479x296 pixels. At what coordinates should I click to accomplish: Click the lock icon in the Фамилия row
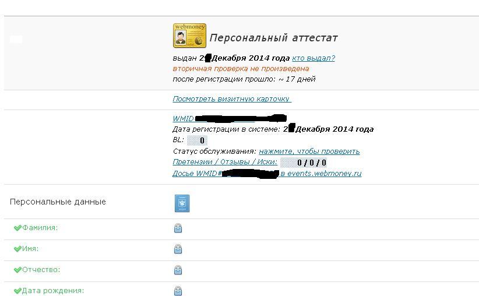(178, 228)
